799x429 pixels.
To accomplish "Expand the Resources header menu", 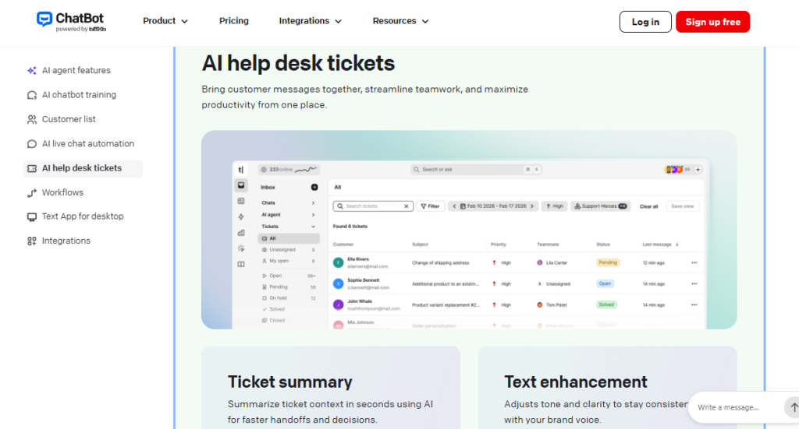I will coord(400,21).
